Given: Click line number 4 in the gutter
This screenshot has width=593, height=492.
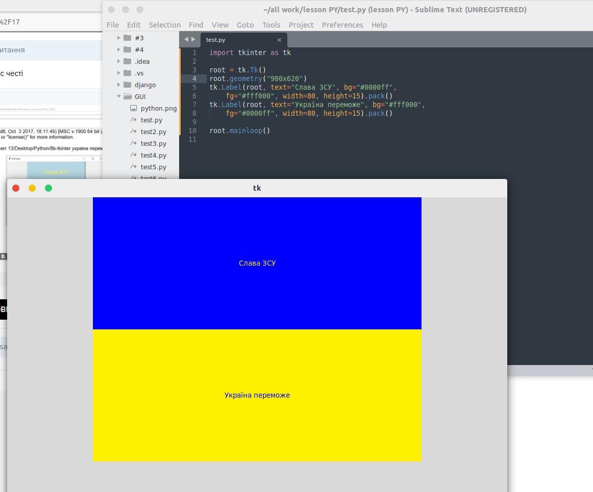Looking at the screenshot, I should 194,79.
